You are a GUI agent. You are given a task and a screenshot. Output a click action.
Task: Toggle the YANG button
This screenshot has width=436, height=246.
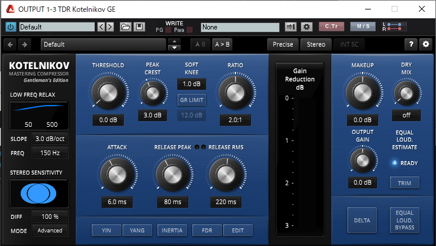(137, 231)
